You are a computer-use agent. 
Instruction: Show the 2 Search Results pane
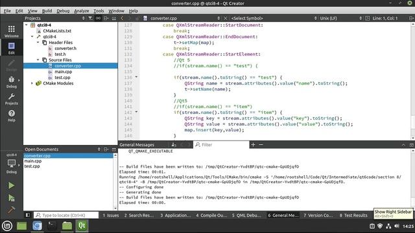139,216
